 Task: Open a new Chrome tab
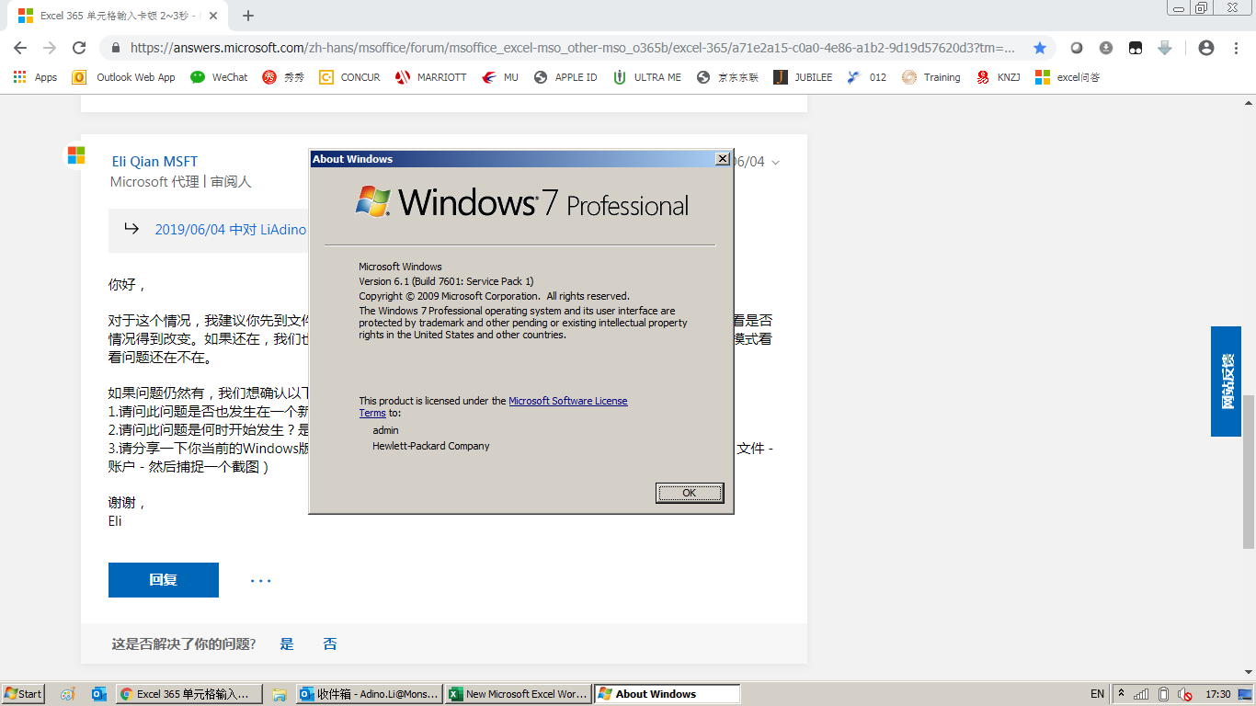pos(247,16)
